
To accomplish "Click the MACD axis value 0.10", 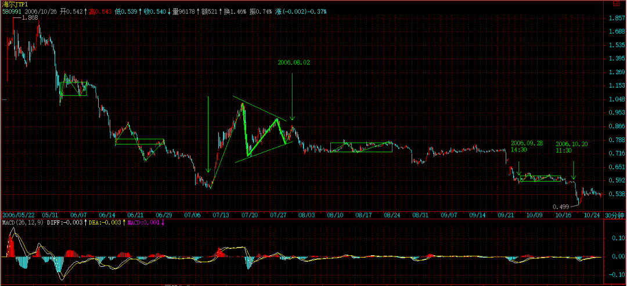I will click(618, 238).
